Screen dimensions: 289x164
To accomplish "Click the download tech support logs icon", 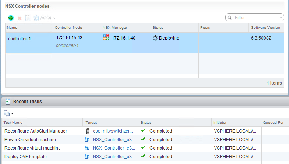I will [28, 18].
